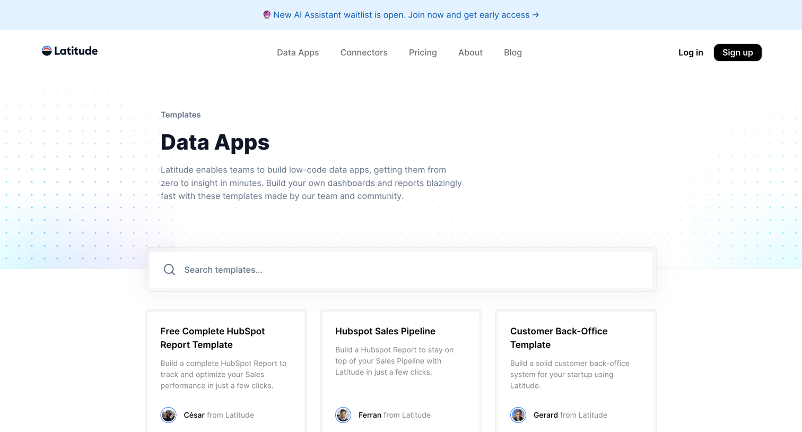Click 'Build a complete HubSpot Report' description

pos(223,375)
